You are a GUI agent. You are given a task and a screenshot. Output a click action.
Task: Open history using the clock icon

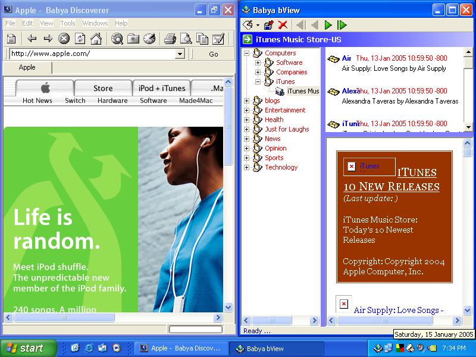[x=149, y=39]
